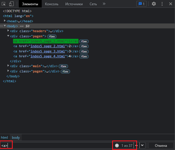
Task: Open the DevTools three-dot menu
Action: 162,4
